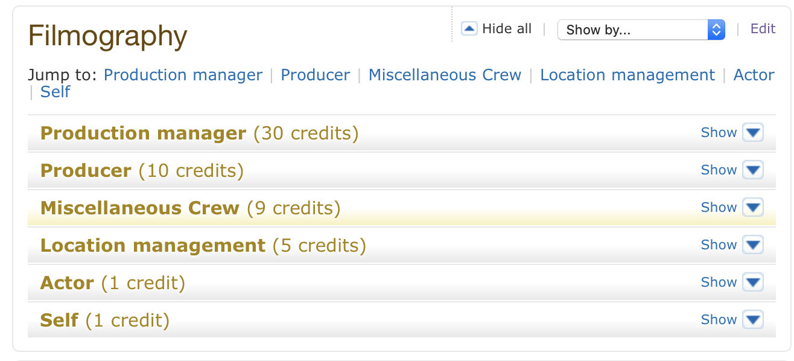The height and width of the screenshot is (361, 794).
Task: Open the Show by... dropdown
Action: coord(641,30)
